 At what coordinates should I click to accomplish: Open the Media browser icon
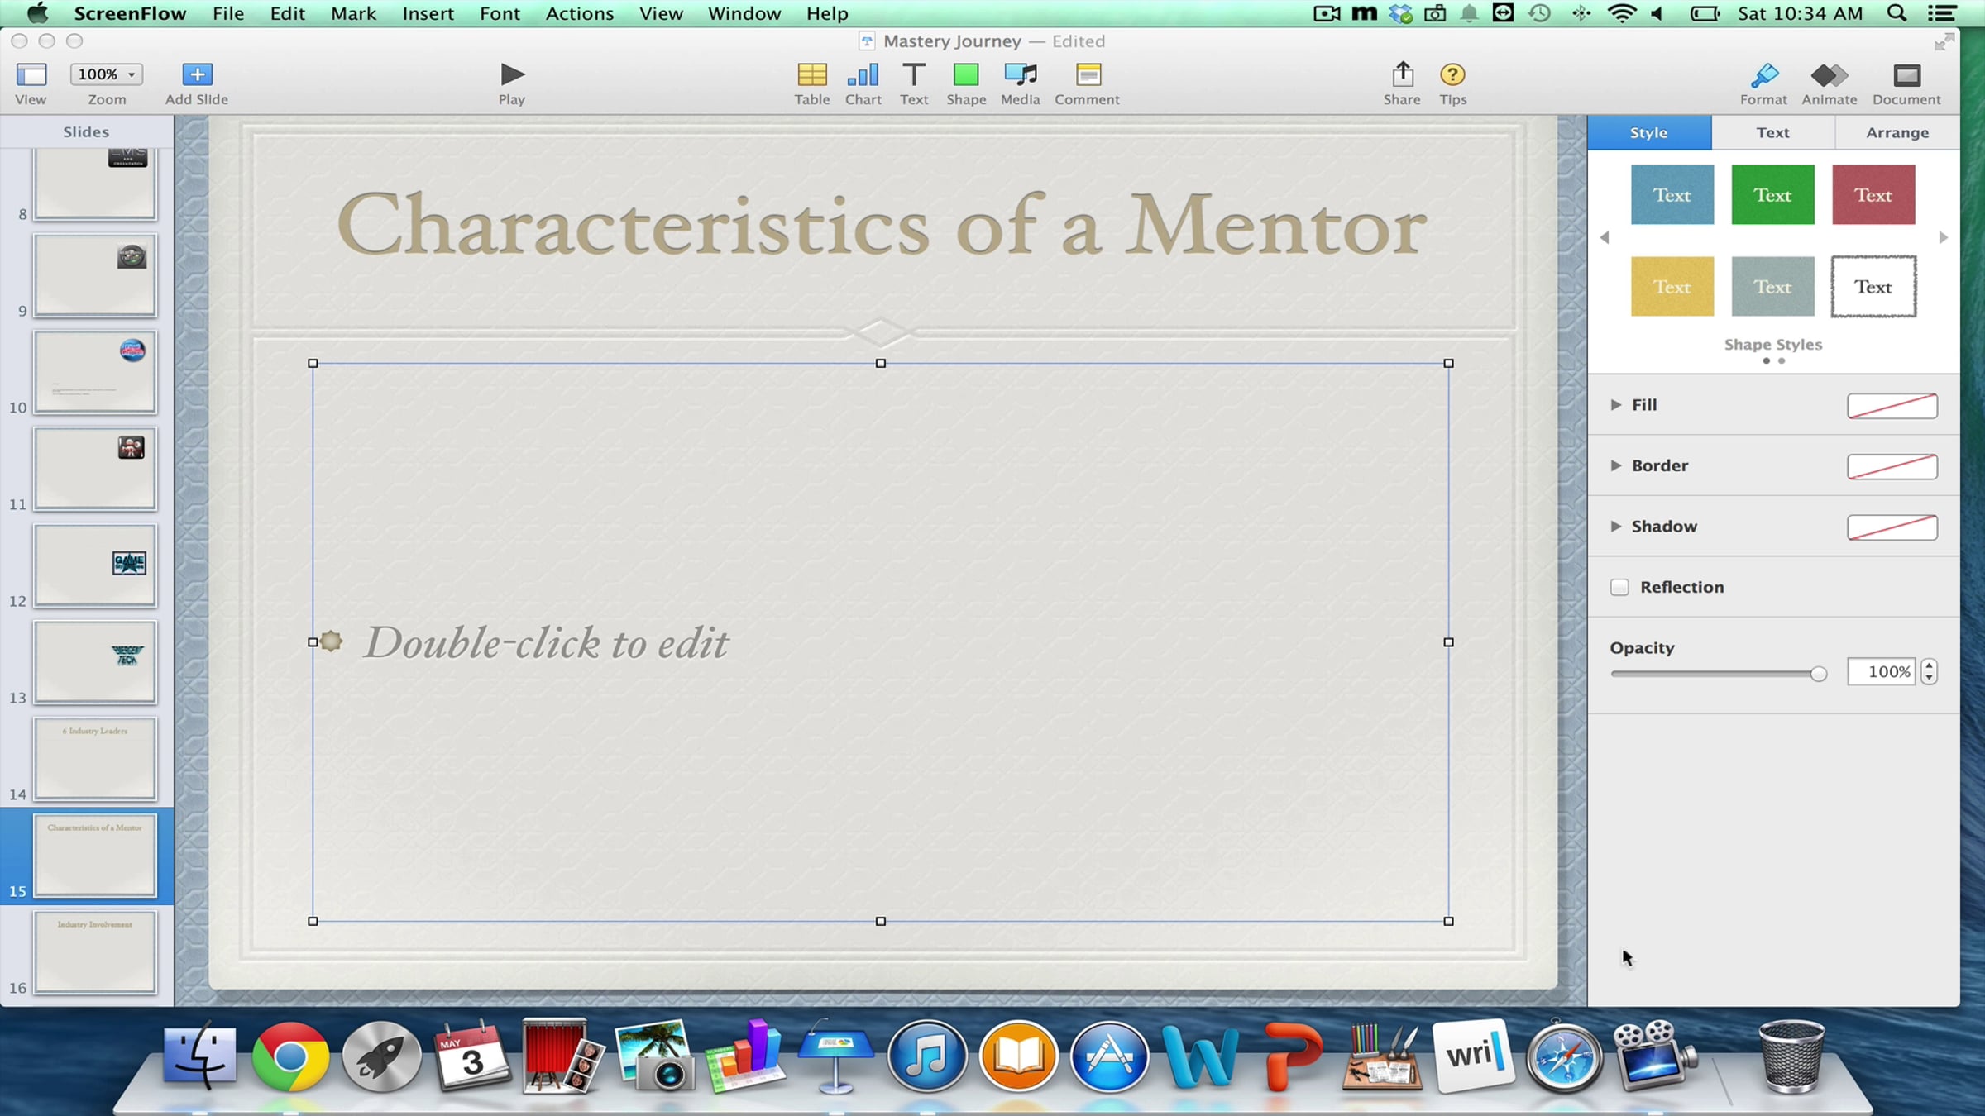[x=1020, y=75]
